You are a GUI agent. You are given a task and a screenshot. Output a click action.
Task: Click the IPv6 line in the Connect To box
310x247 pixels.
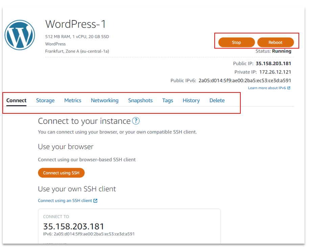(x=89, y=234)
